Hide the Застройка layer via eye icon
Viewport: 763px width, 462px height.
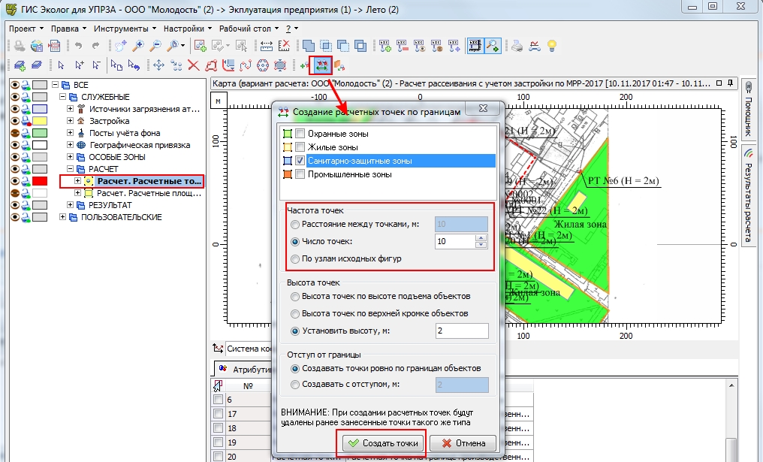pos(14,121)
